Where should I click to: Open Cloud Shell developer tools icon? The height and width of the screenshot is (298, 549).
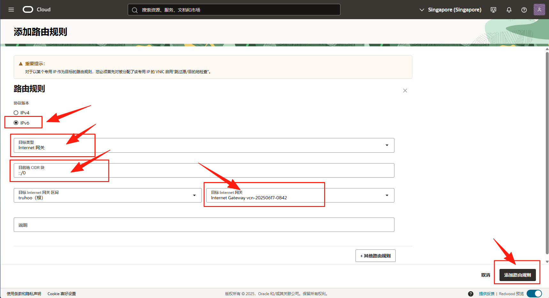pos(493,10)
